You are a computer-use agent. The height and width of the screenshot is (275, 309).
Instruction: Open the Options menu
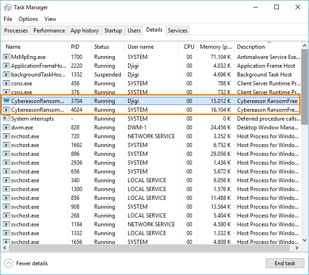(28, 19)
